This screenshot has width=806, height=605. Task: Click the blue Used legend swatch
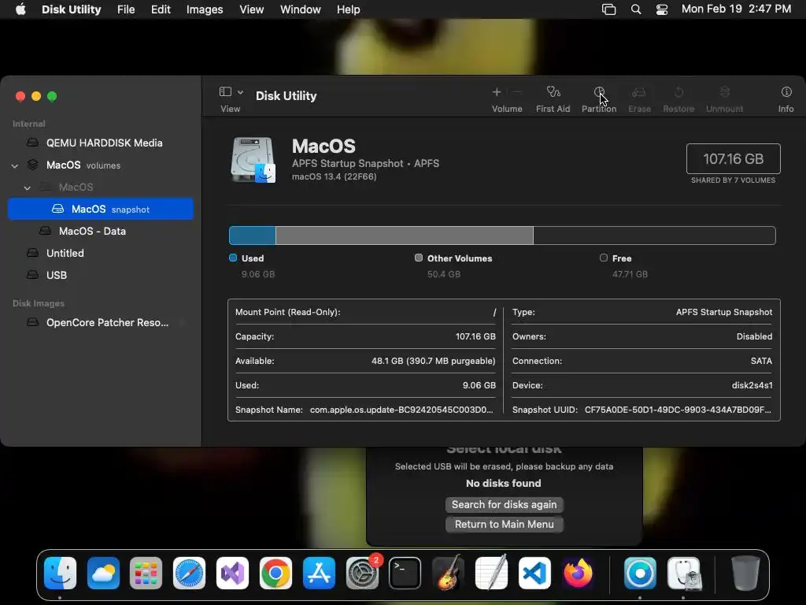point(233,258)
